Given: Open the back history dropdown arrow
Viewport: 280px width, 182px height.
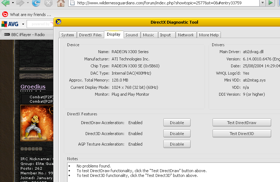Looking at the screenshot, I should coord(13,3).
